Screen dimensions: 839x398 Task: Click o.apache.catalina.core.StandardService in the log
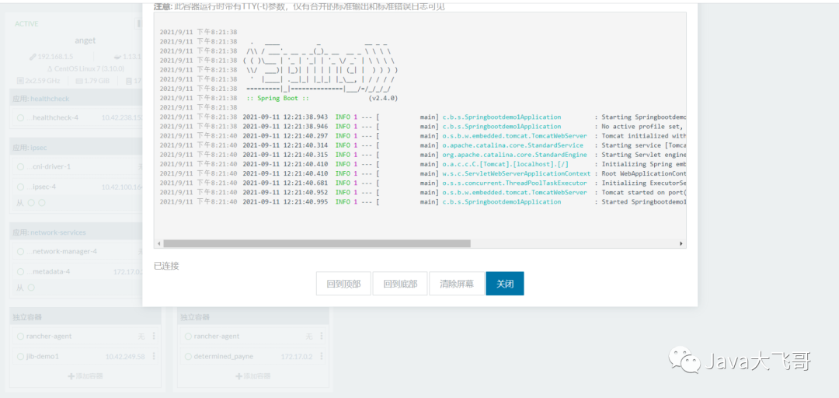513,145
